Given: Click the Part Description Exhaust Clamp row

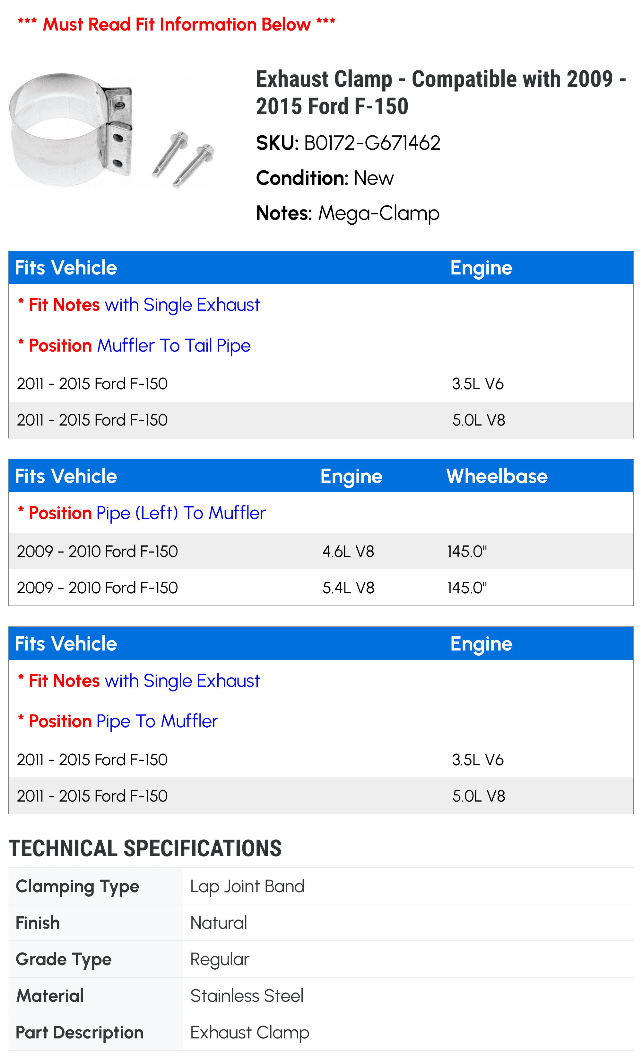Looking at the screenshot, I should (321, 1032).
